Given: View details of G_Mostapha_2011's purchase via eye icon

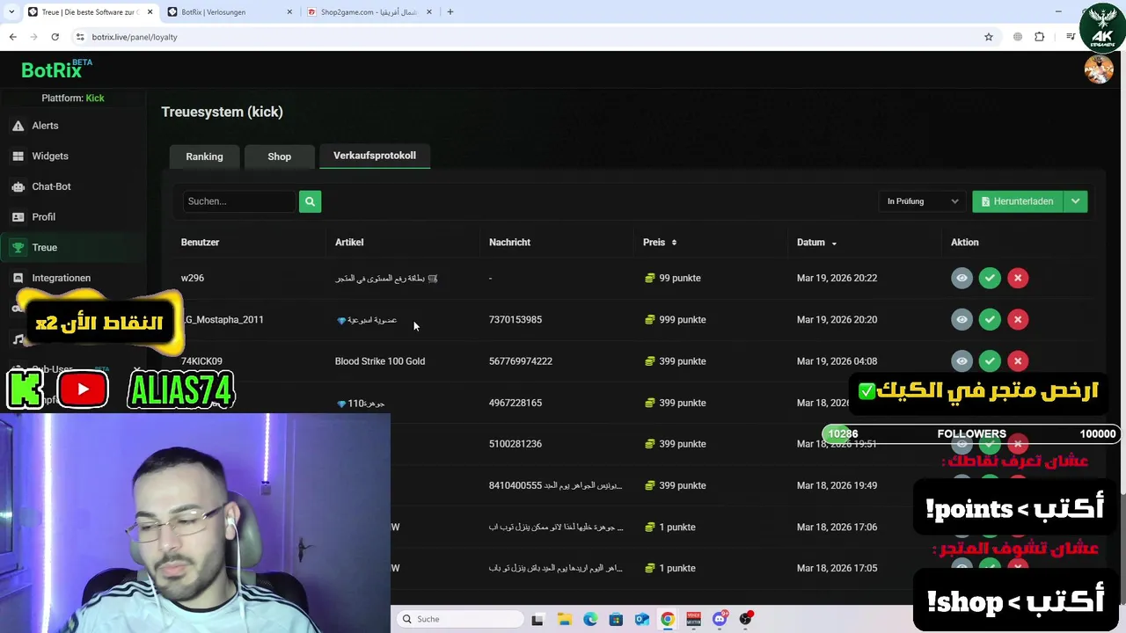Looking at the screenshot, I should click(x=961, y=319).
